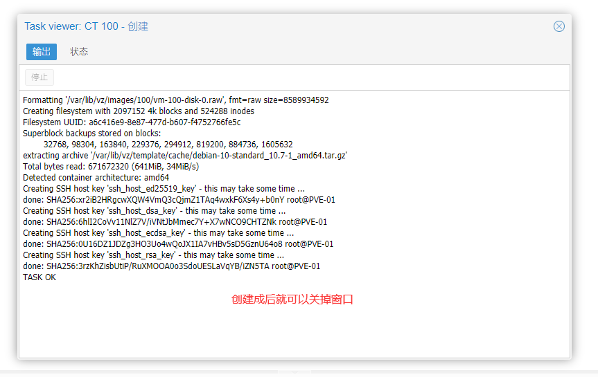Select the 'TASK OK' line
Image resolution: width=598 pixels, height=377 pixels.
click(39, 277)
